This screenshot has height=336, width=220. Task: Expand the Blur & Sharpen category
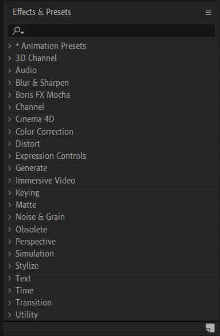(x=9, y=83)
